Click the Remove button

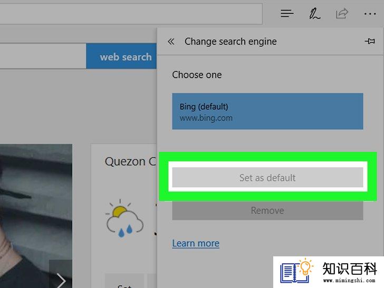[267, 210]
